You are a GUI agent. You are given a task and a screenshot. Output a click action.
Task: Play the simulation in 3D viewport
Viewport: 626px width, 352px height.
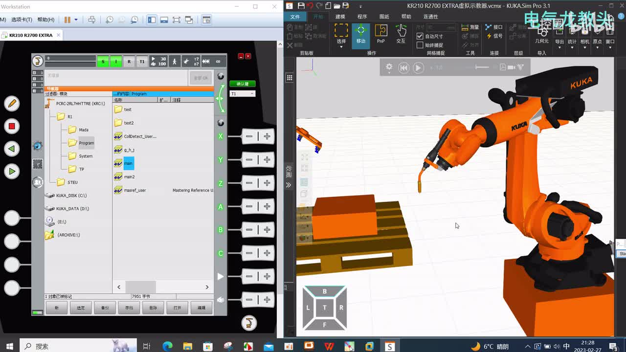[418, 68]
